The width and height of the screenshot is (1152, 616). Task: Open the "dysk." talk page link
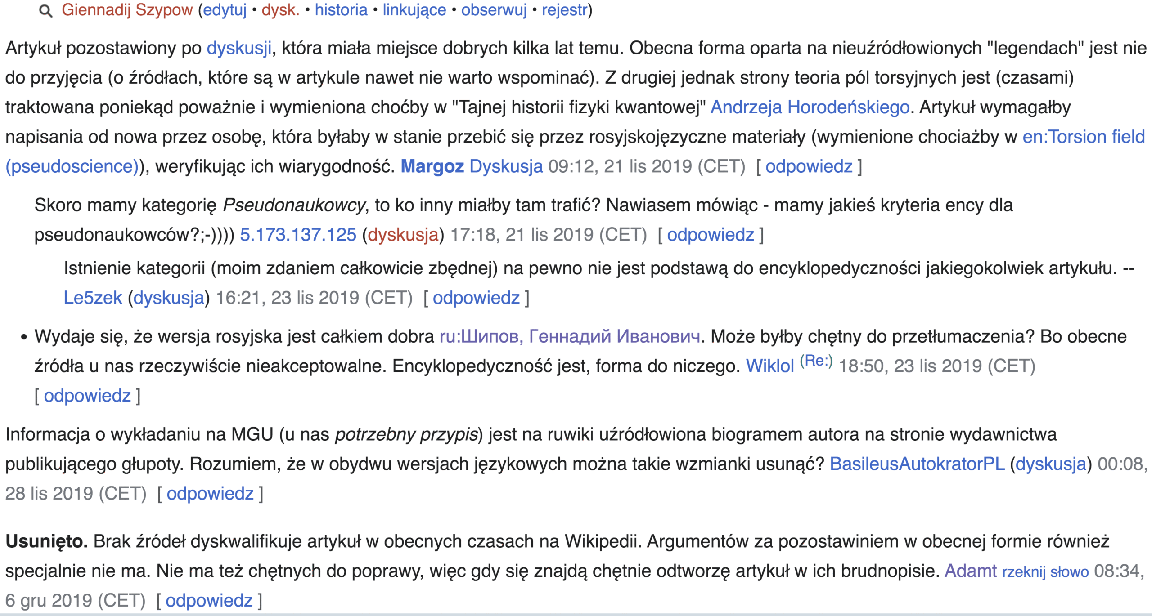[280, 10]
